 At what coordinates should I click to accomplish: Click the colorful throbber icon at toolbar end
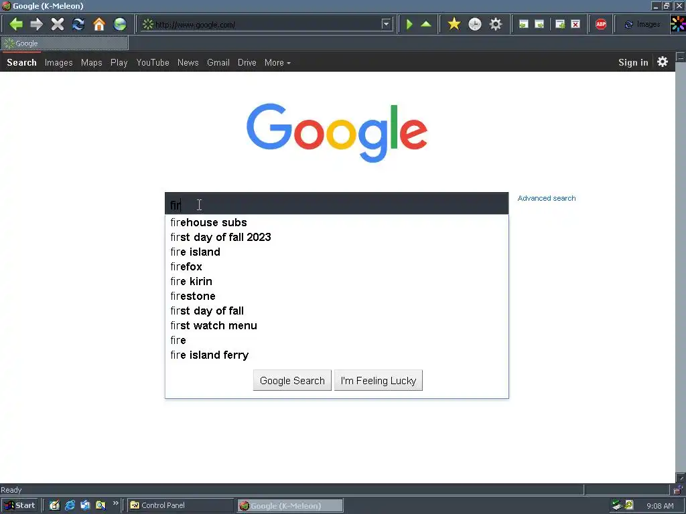[678, 24]
